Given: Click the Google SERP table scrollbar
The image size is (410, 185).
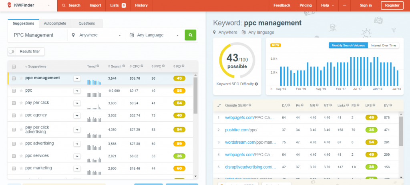Looking at the screenshot, I should tap(401, 131).
